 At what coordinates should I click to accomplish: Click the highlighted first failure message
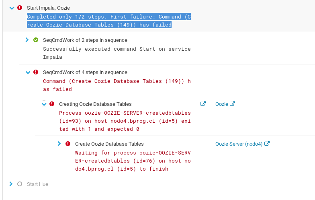click(x=109, y=21)
